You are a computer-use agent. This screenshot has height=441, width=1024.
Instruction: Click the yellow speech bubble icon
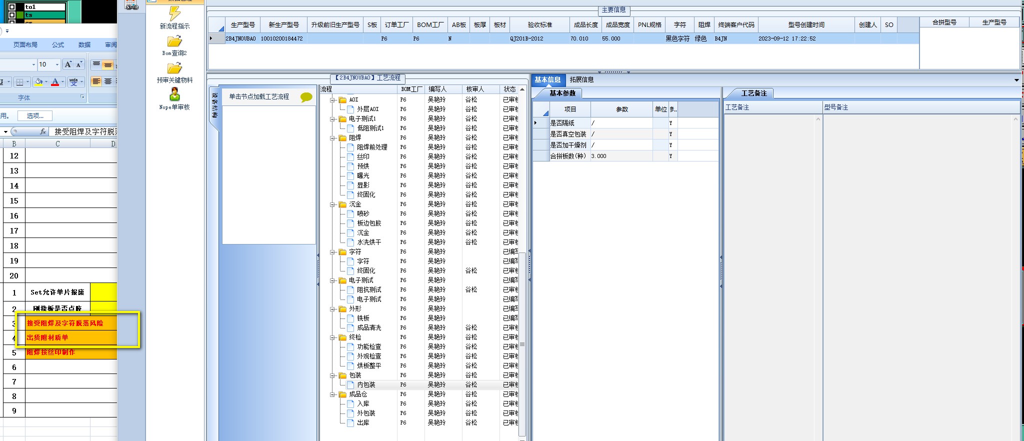306,97
